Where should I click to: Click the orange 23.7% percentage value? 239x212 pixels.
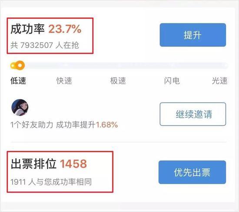[65, 29]
